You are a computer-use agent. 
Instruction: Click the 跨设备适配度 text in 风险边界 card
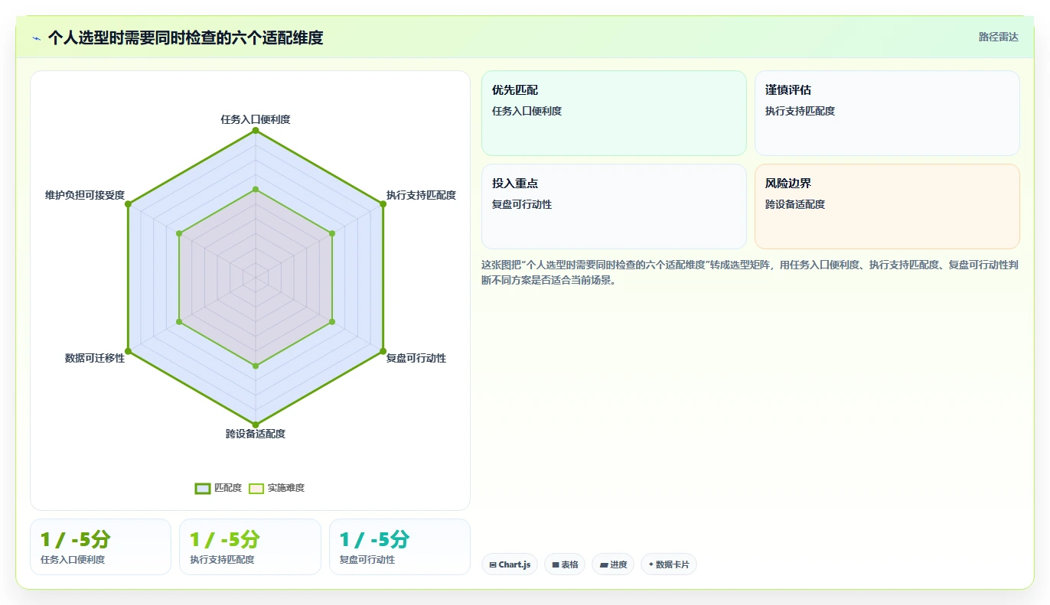[x=795, y=204]
